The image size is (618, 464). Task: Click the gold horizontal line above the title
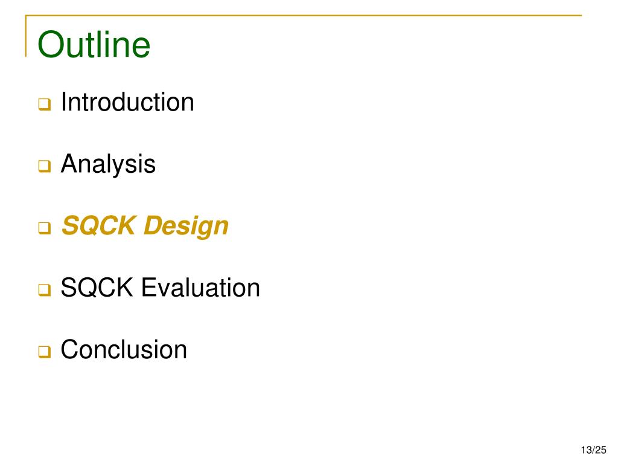point(304,15)
